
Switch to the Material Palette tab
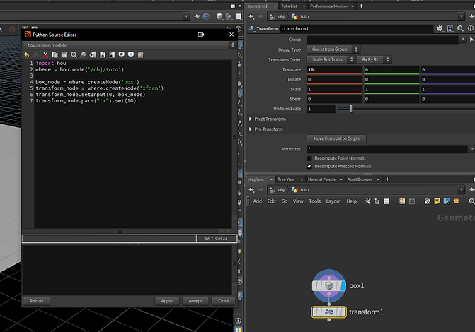coord(321,179)
